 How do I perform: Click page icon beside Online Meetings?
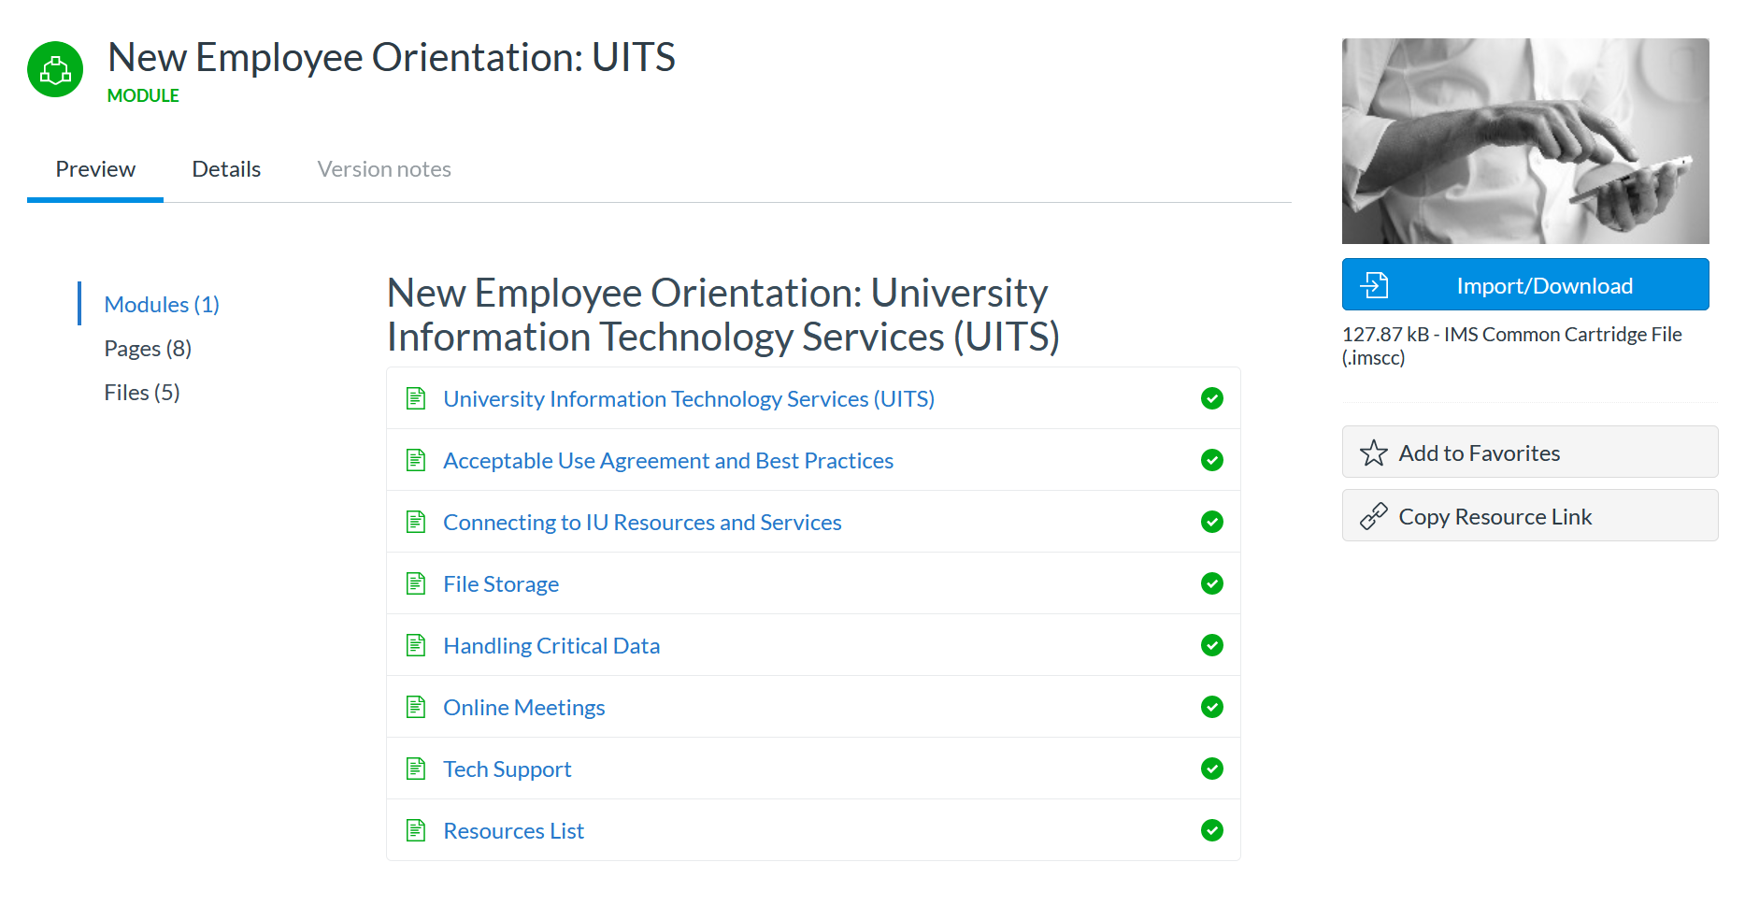click(x=416, y=707)
